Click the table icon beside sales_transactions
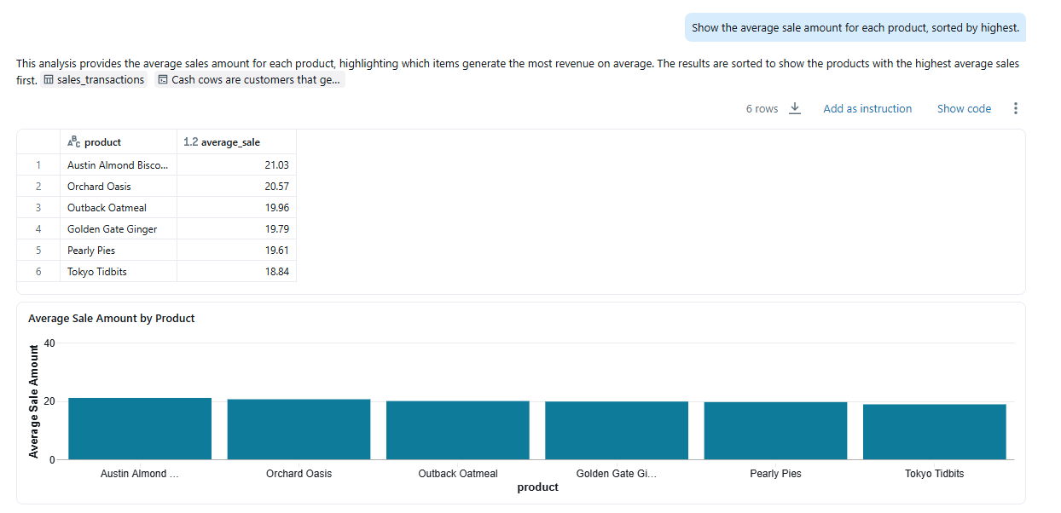This screenshot has width=1061, height=513. point(49,79)
